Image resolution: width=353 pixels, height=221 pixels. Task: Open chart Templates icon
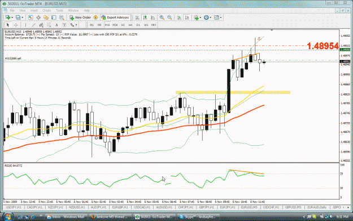point(216,18)
